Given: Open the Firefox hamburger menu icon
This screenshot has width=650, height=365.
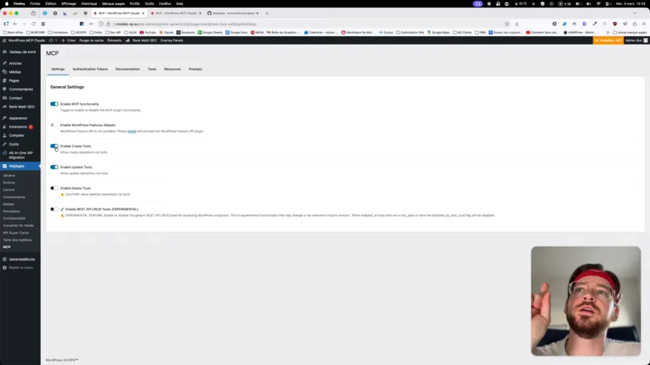Looking at the screenshot, I should pos(643,24).
